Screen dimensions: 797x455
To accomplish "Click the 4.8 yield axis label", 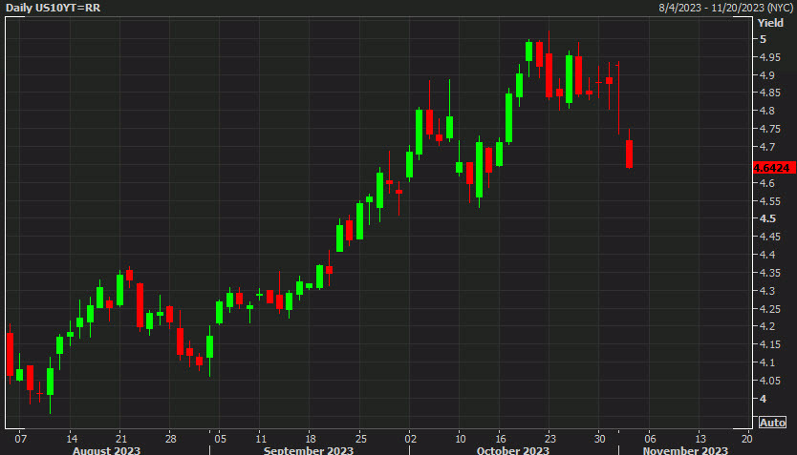I will tap(767, 111).
